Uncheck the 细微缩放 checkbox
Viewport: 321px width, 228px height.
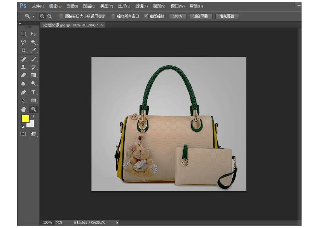(146, 16)
